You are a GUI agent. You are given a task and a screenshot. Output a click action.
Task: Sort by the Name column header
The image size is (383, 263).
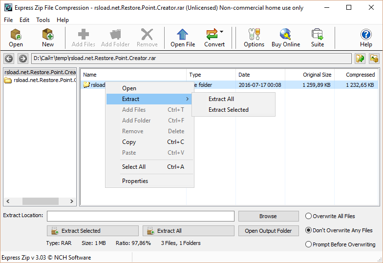pyautogui.click(x=134, y=75)
